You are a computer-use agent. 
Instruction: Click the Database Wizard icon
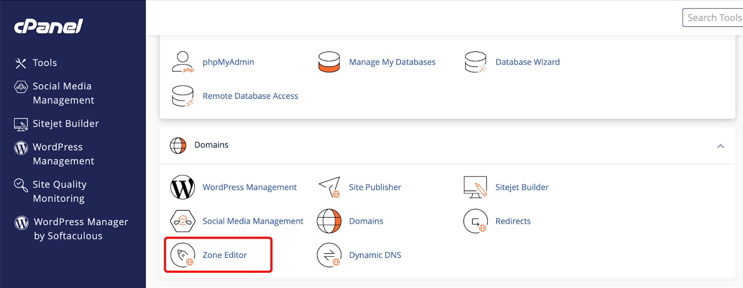pos(476,62)
